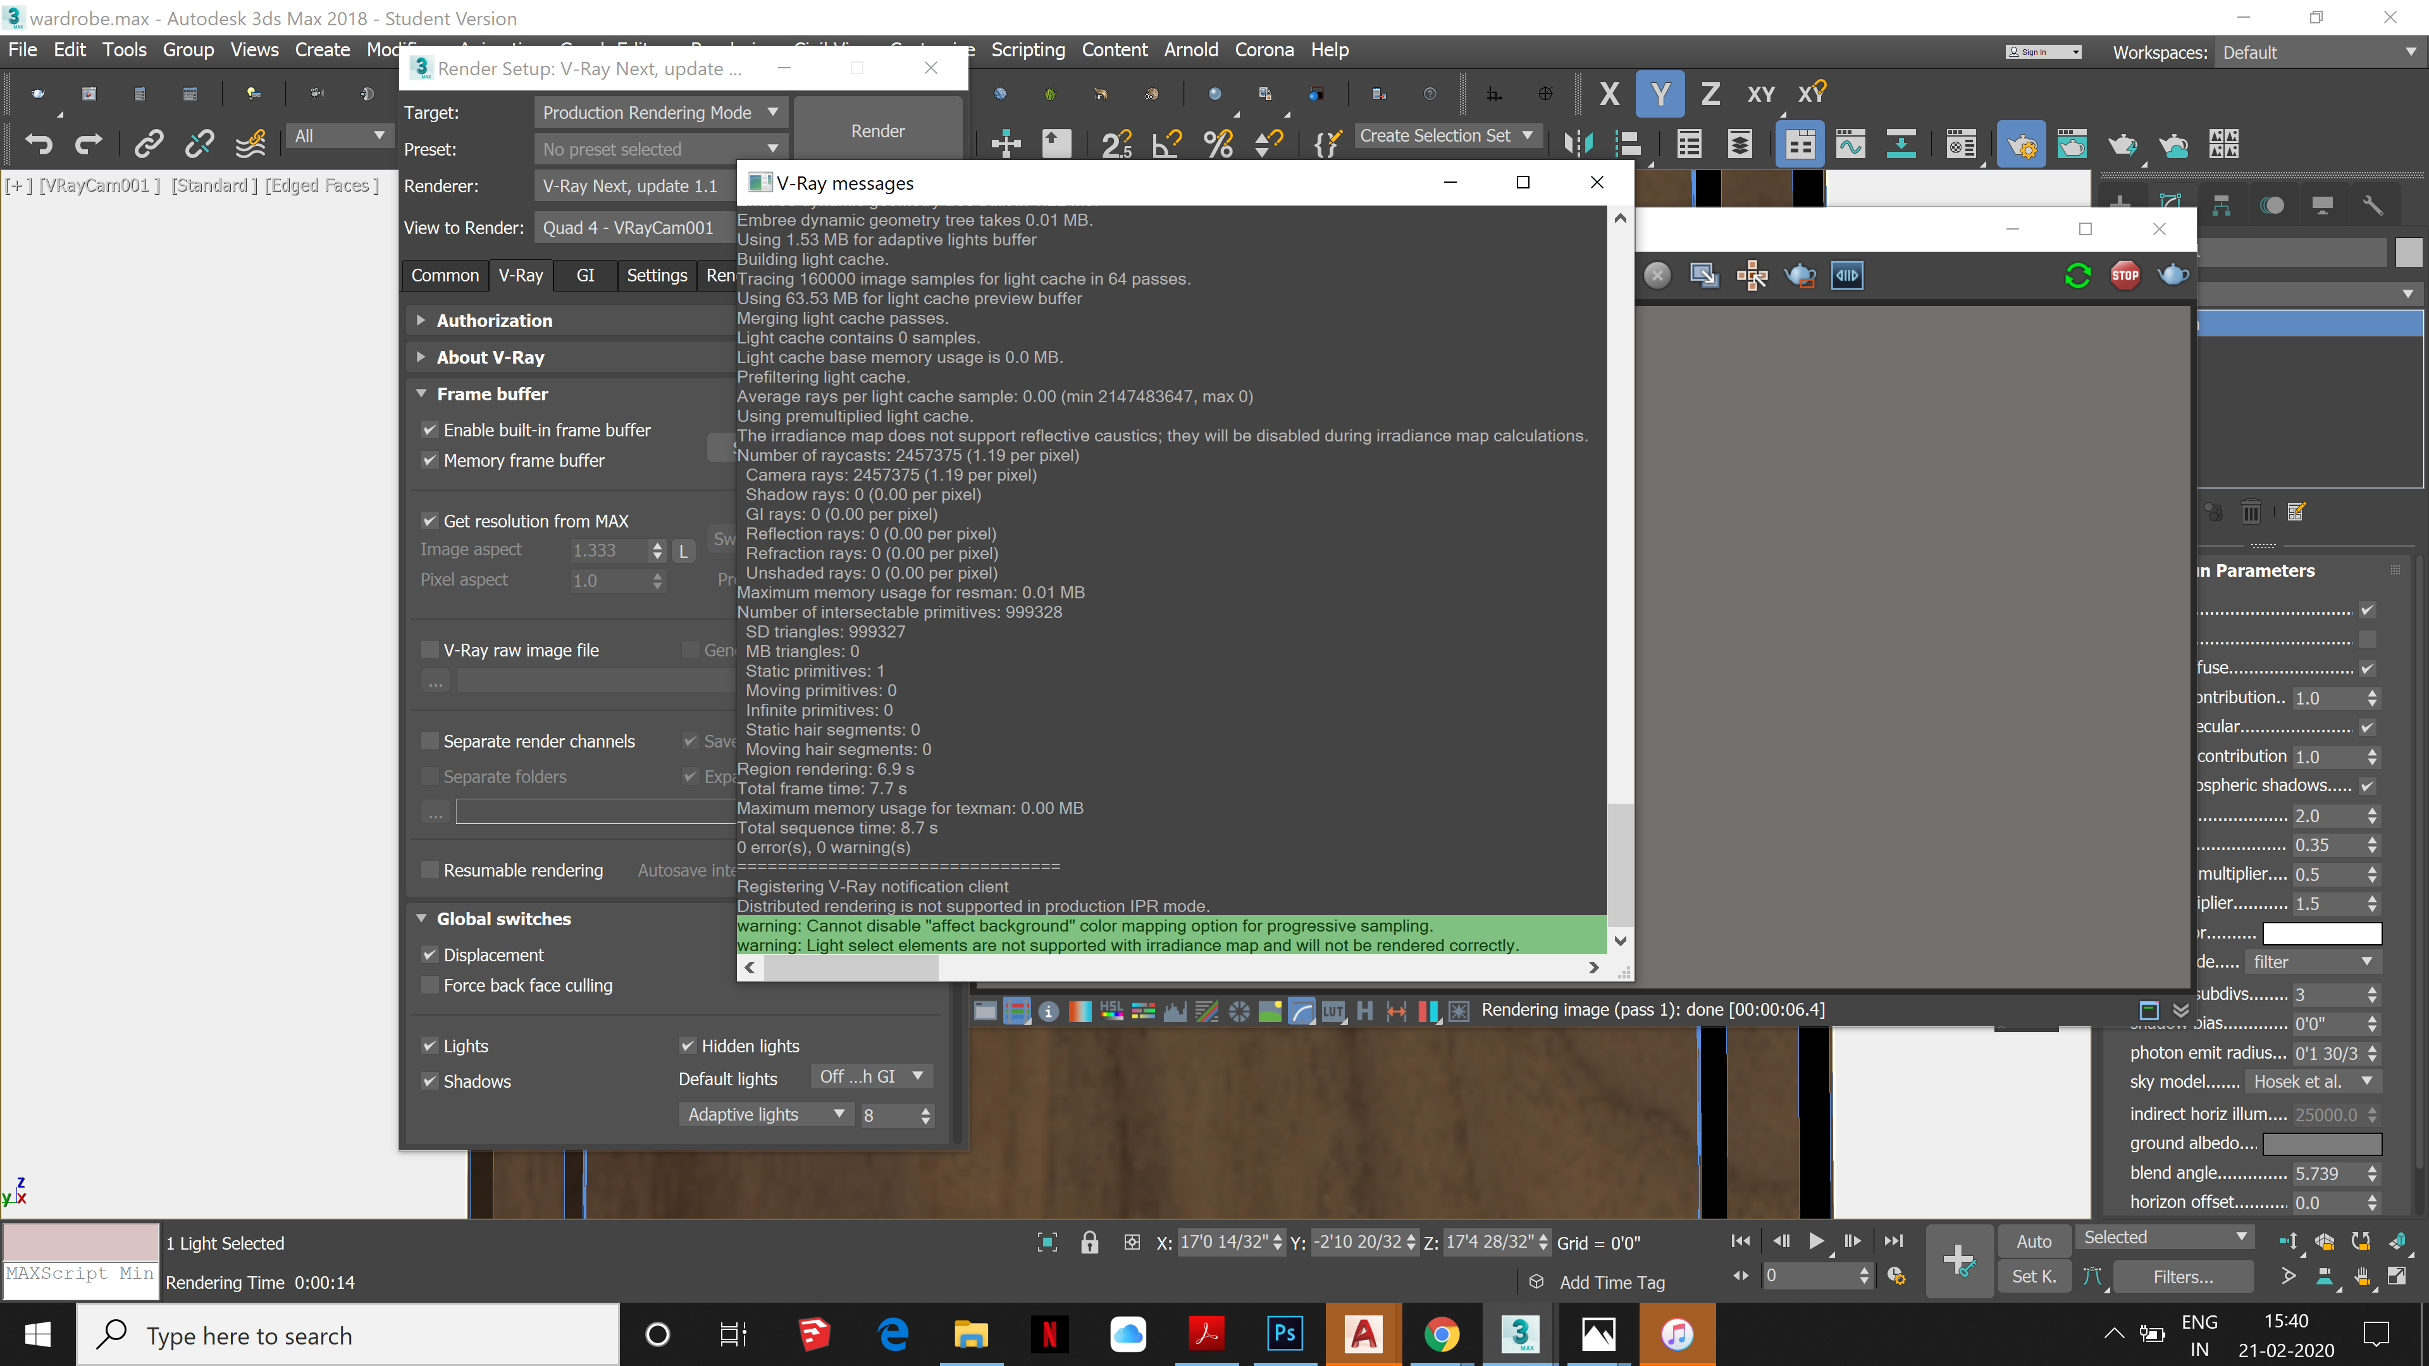Open Time Configuration clock-gear icon
This screenshot has width=2429, height=1366.
tap(1897, 1276)
